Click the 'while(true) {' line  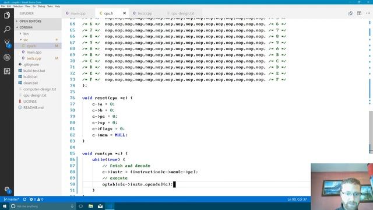point(109,159)
